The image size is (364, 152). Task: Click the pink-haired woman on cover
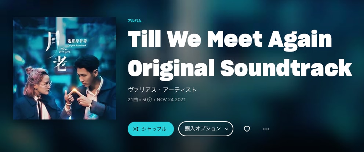point(37,93)
